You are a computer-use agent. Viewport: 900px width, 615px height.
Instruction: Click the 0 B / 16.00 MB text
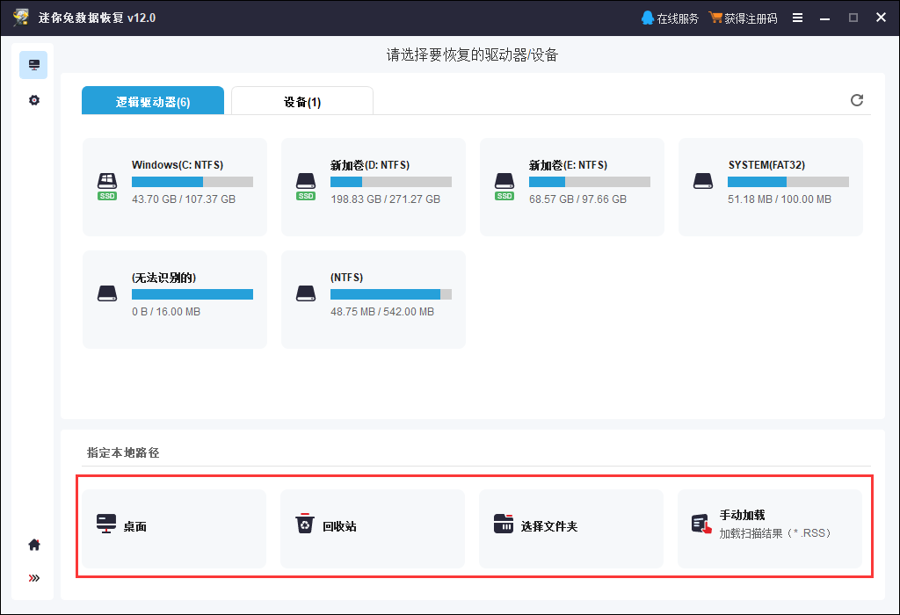click(x=166, y=312)
